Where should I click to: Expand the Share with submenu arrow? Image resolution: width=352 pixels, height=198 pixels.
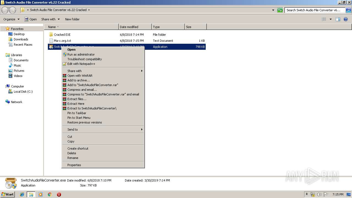[x=142, y=71]
